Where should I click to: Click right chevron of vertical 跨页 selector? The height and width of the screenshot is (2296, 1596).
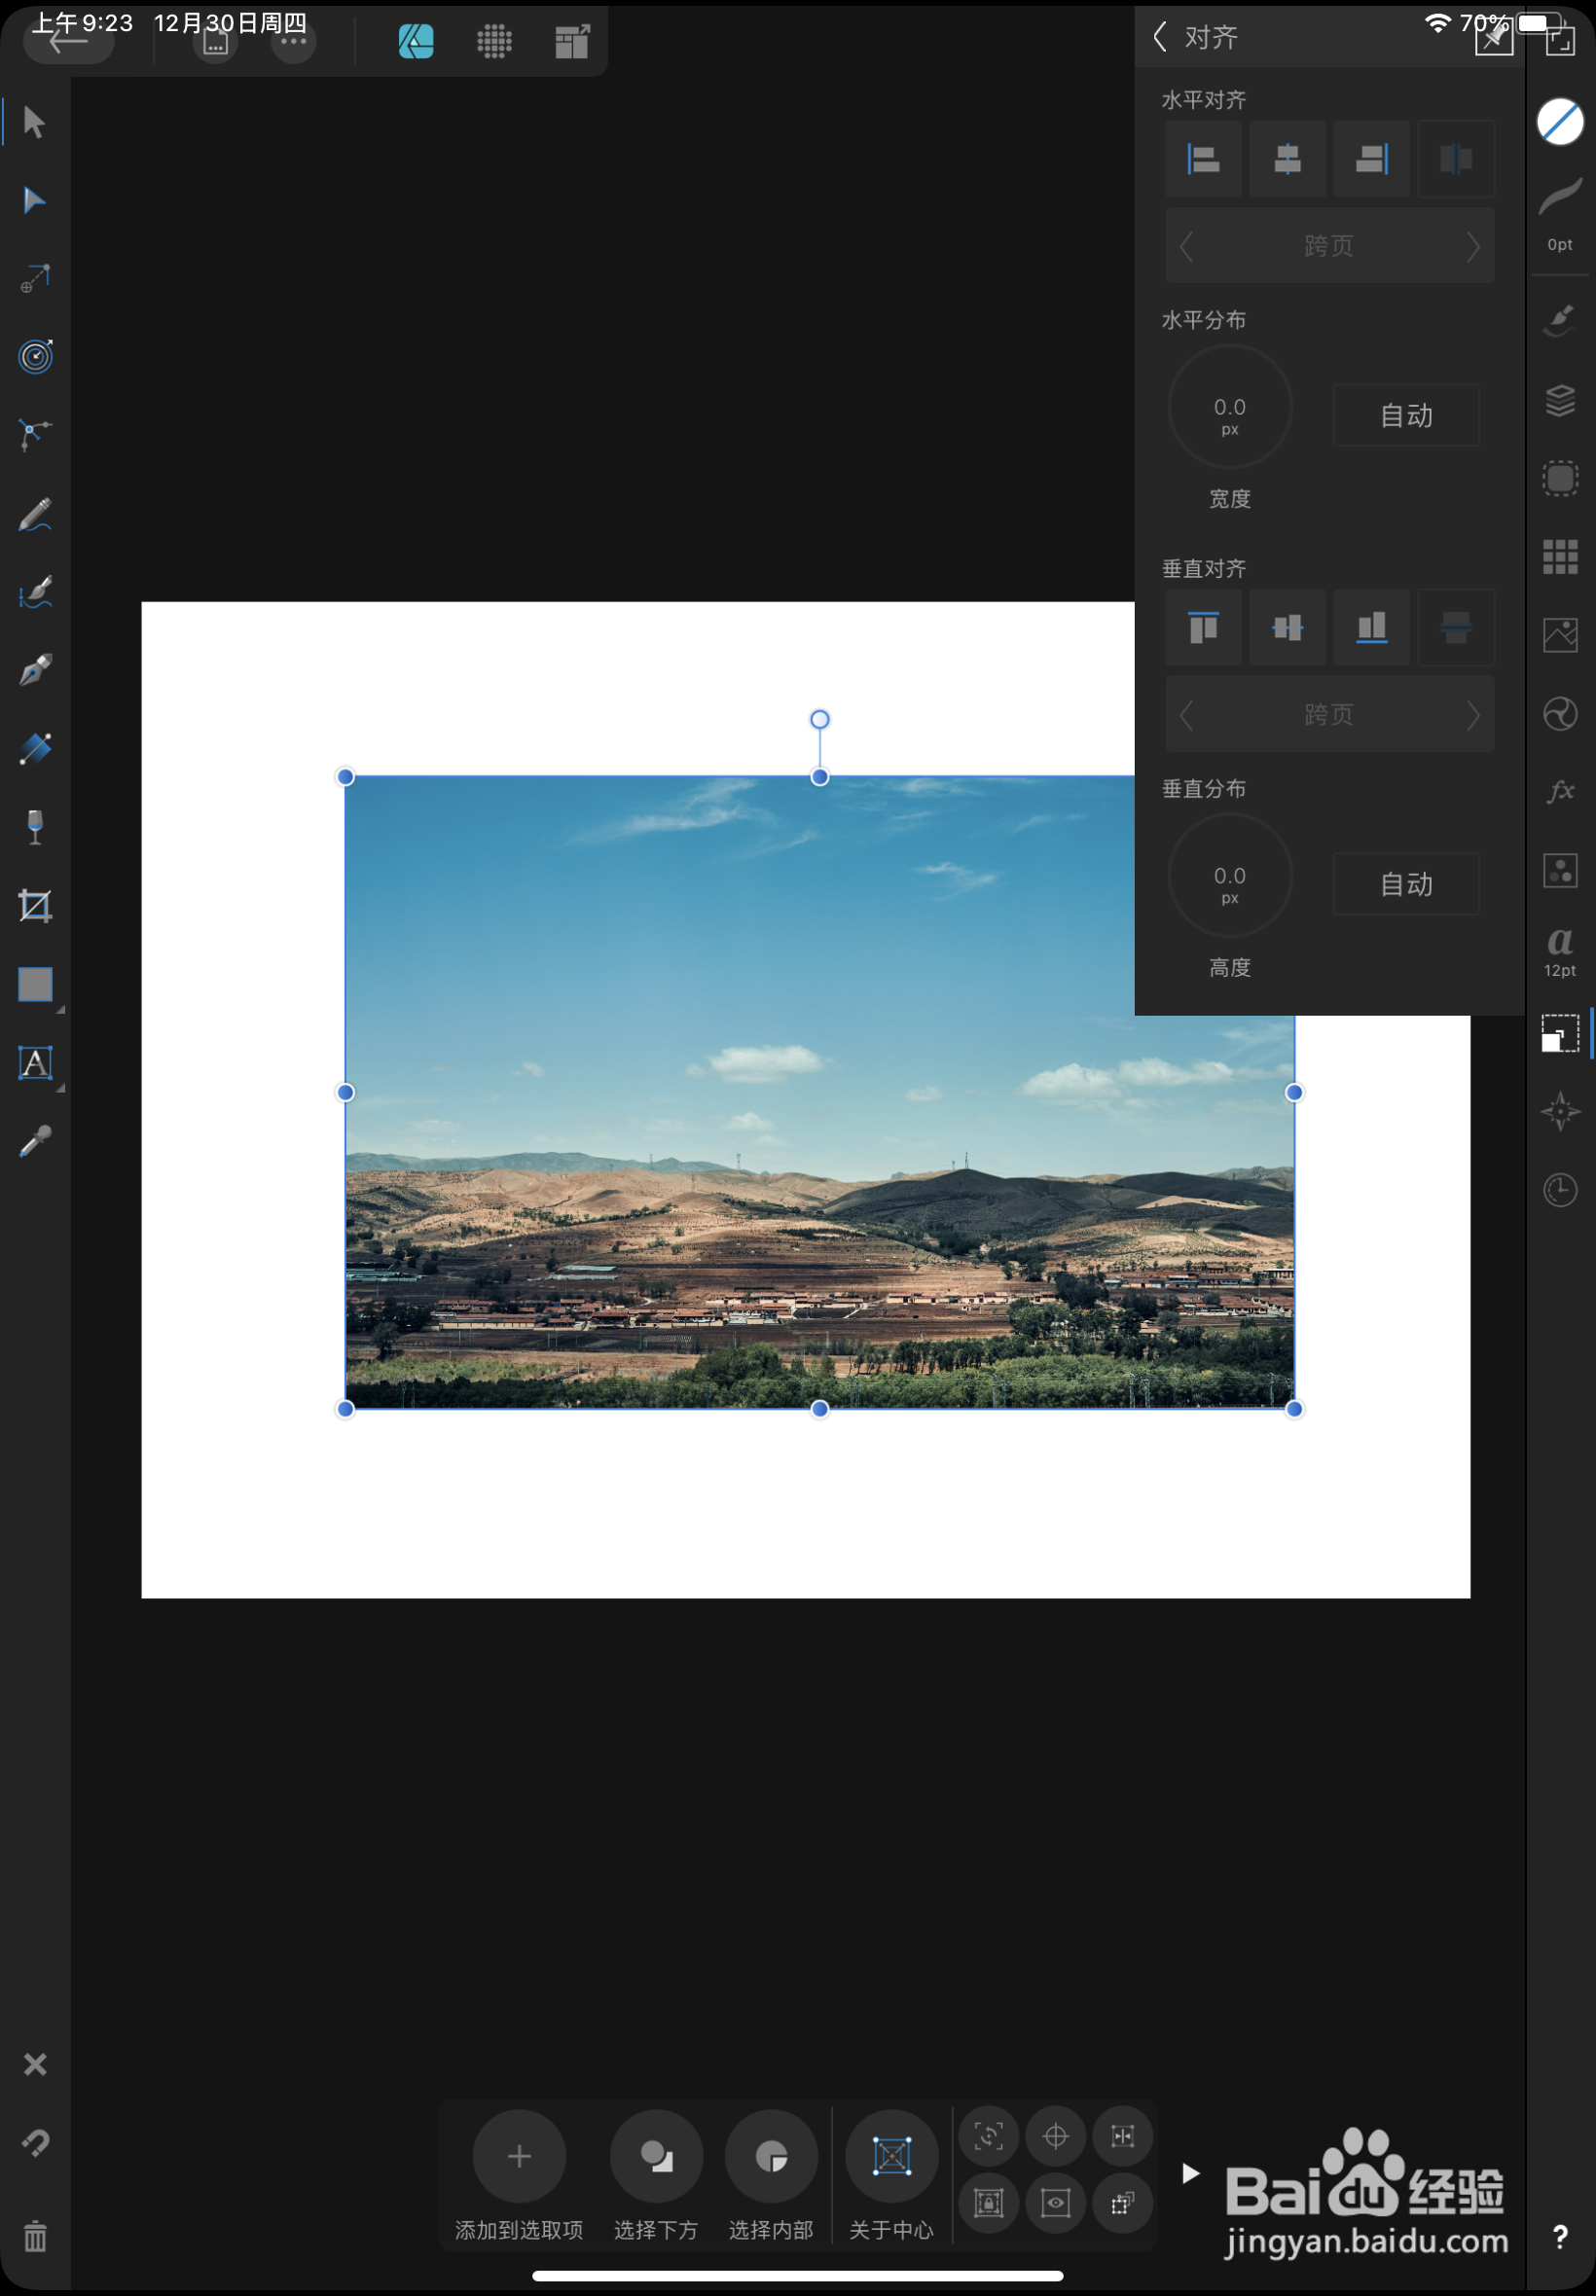[x=1473, y=715]
